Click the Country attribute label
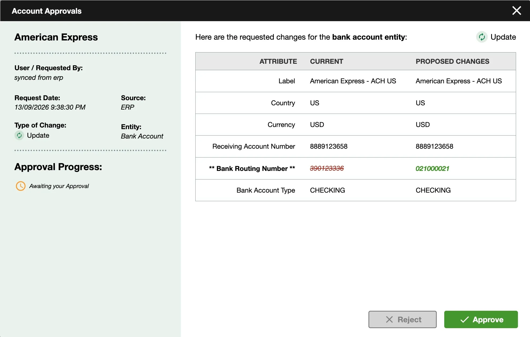Image resolution: width=530 pixels, height=337 pixels. pos(283,103)
